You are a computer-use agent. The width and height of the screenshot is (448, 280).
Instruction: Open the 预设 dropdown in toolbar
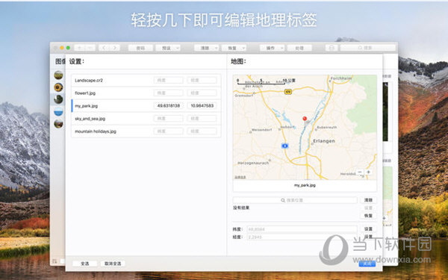point(168,48)
